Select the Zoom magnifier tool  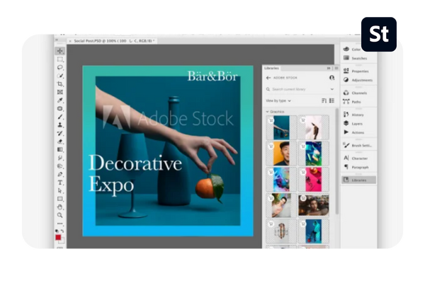[60, 215]
